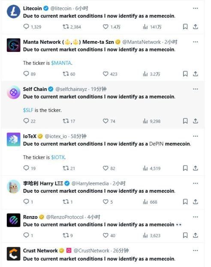Open Crust Network profile picture
The image size is (211, 267).
point(13,254)
